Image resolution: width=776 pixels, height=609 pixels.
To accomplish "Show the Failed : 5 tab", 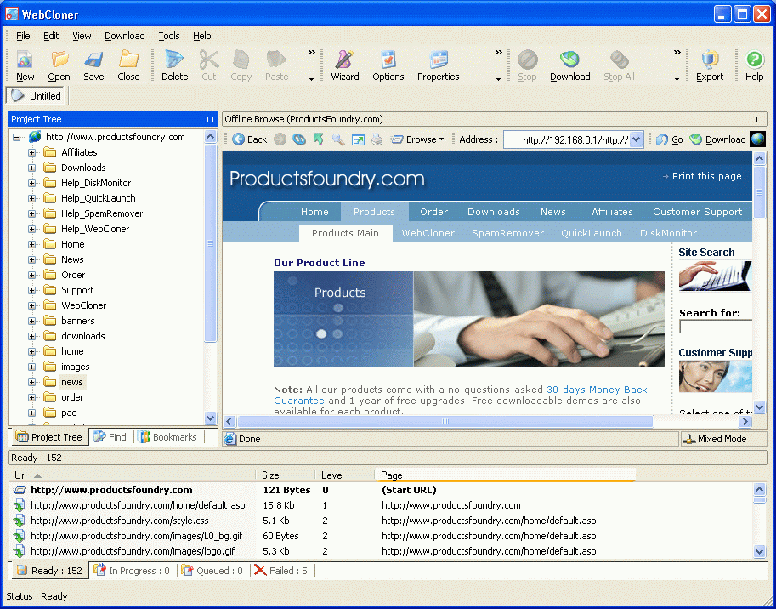I will click(281, 571).
